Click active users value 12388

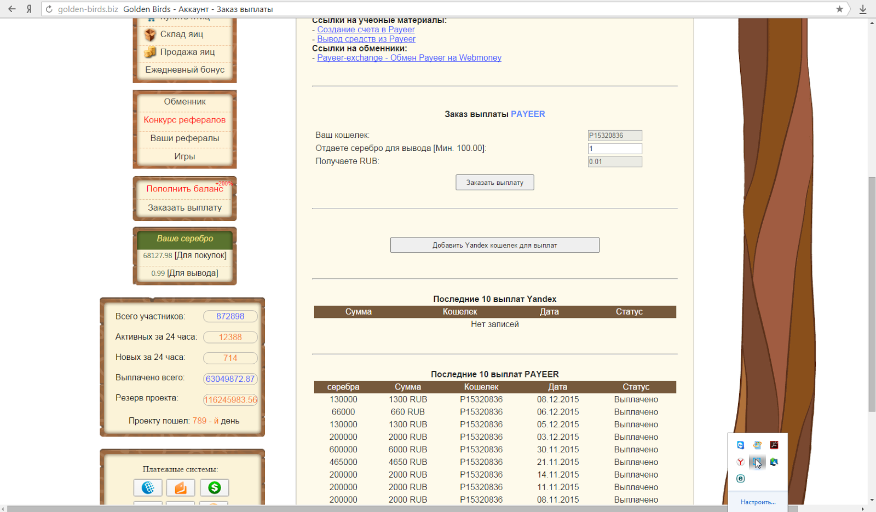tap(230, 338)
